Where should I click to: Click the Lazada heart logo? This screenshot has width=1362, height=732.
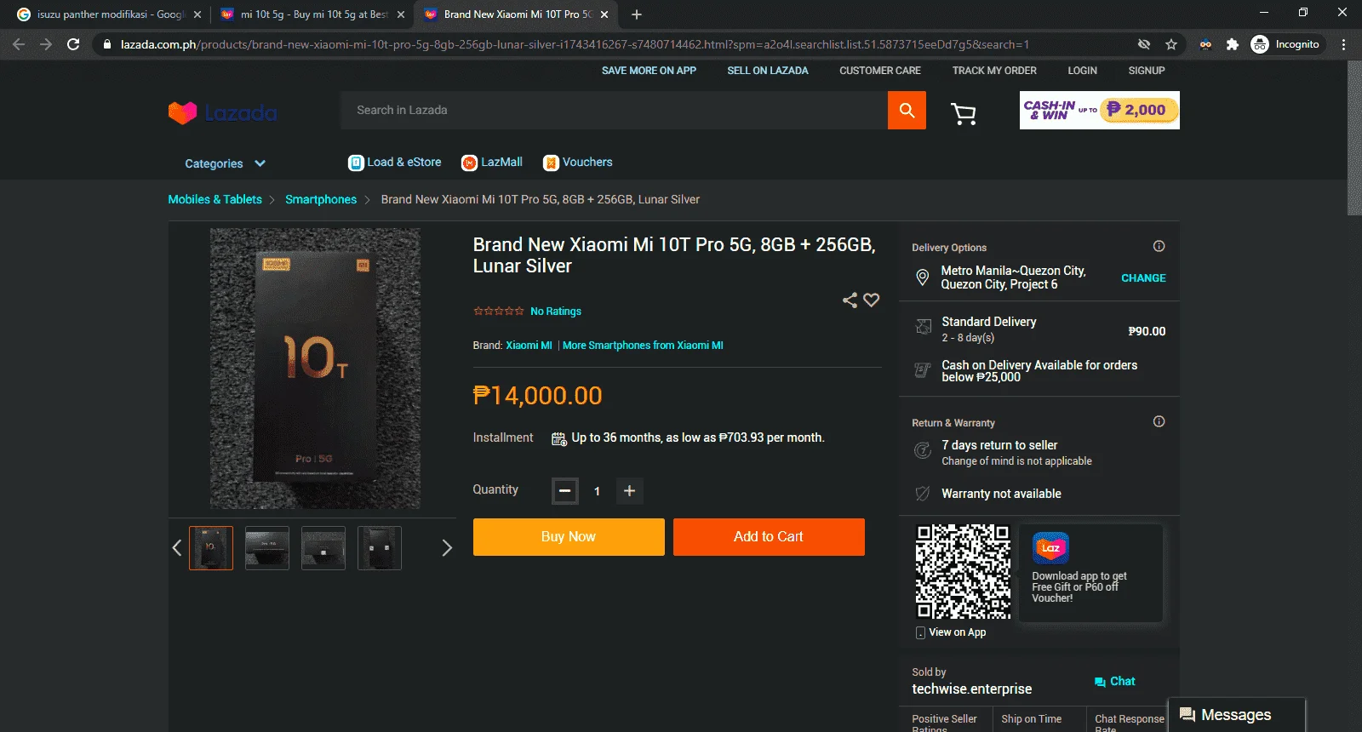point(182,112)
